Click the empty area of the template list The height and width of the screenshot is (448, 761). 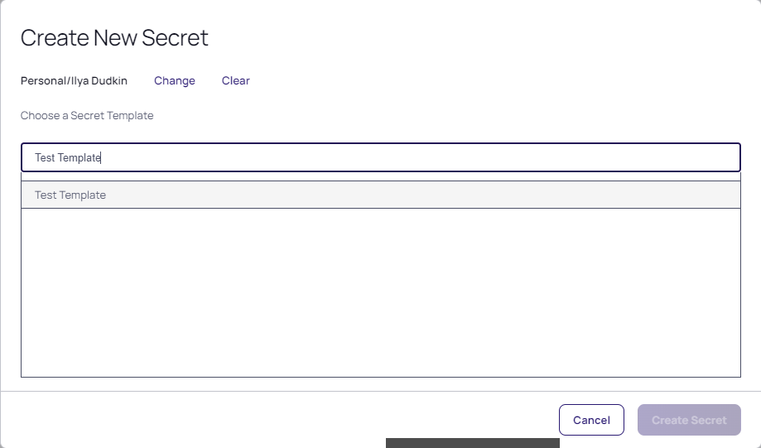pyautogui.click(x=381, y=292)
